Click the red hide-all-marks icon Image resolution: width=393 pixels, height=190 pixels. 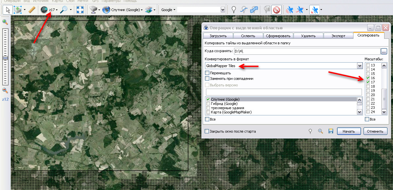(277, 10)
